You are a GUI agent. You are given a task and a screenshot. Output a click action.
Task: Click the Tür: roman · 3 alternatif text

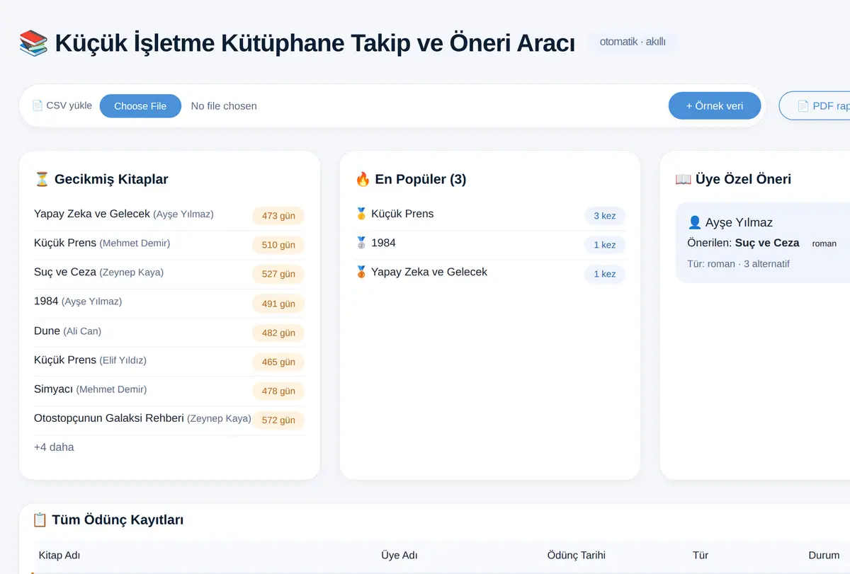coord(739,264)
